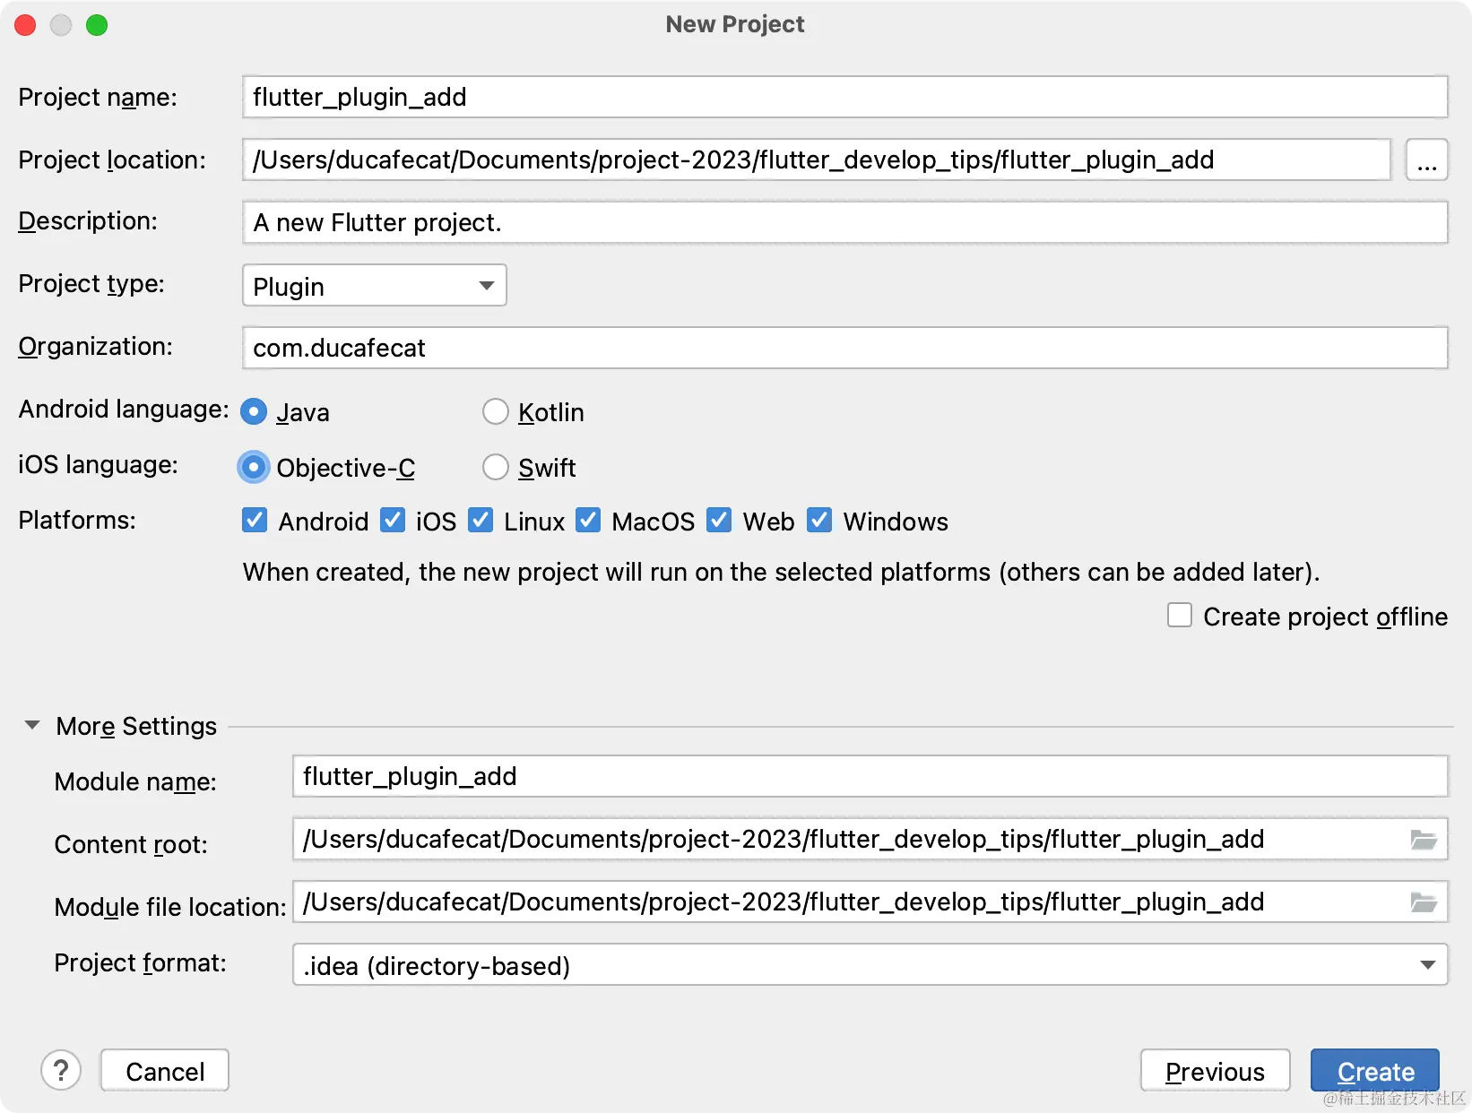Click the Module file location folder icon
This screenshot has height=1113, width=1472.
pyautogui.click(x=1423, y=902)
